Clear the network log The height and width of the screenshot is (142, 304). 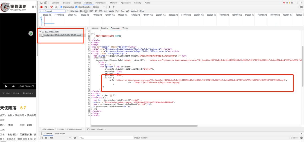click(46, 7)
